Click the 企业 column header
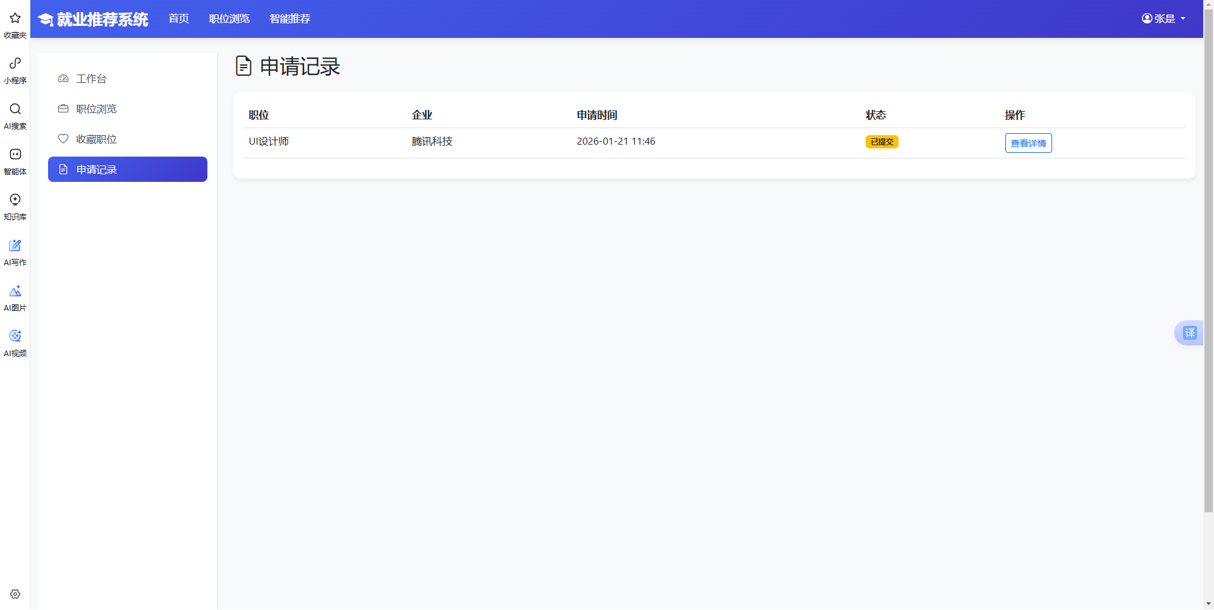The height and width of the screenshot is (610, 1214). 422,115
